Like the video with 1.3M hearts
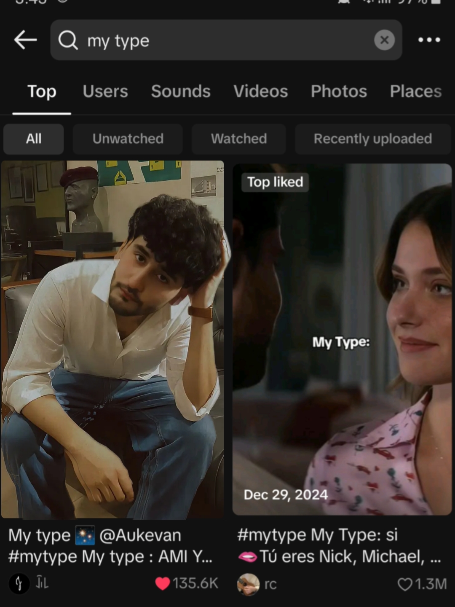This screenshot has height=607, width=455. tap(405, 584)
